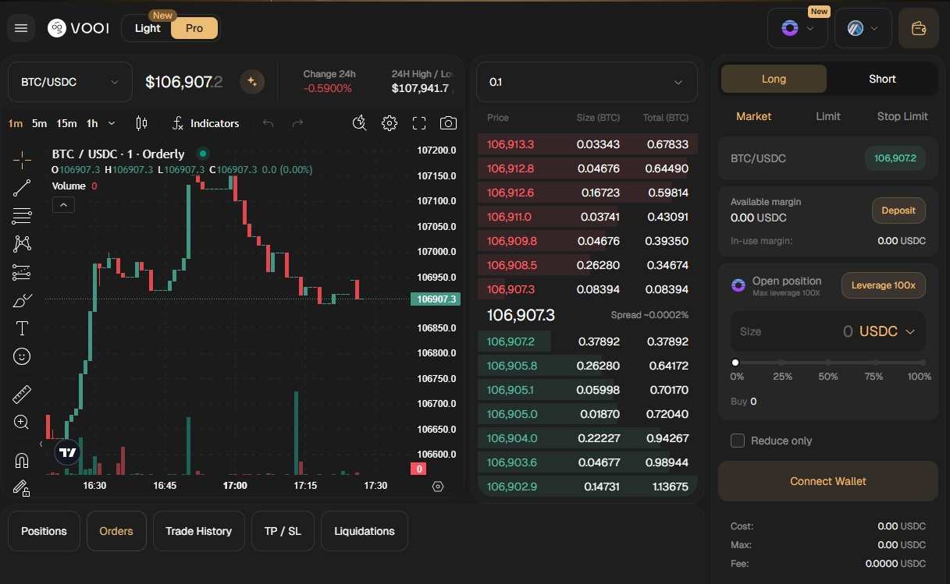Select the trend line drawing tool

point(22,188)
